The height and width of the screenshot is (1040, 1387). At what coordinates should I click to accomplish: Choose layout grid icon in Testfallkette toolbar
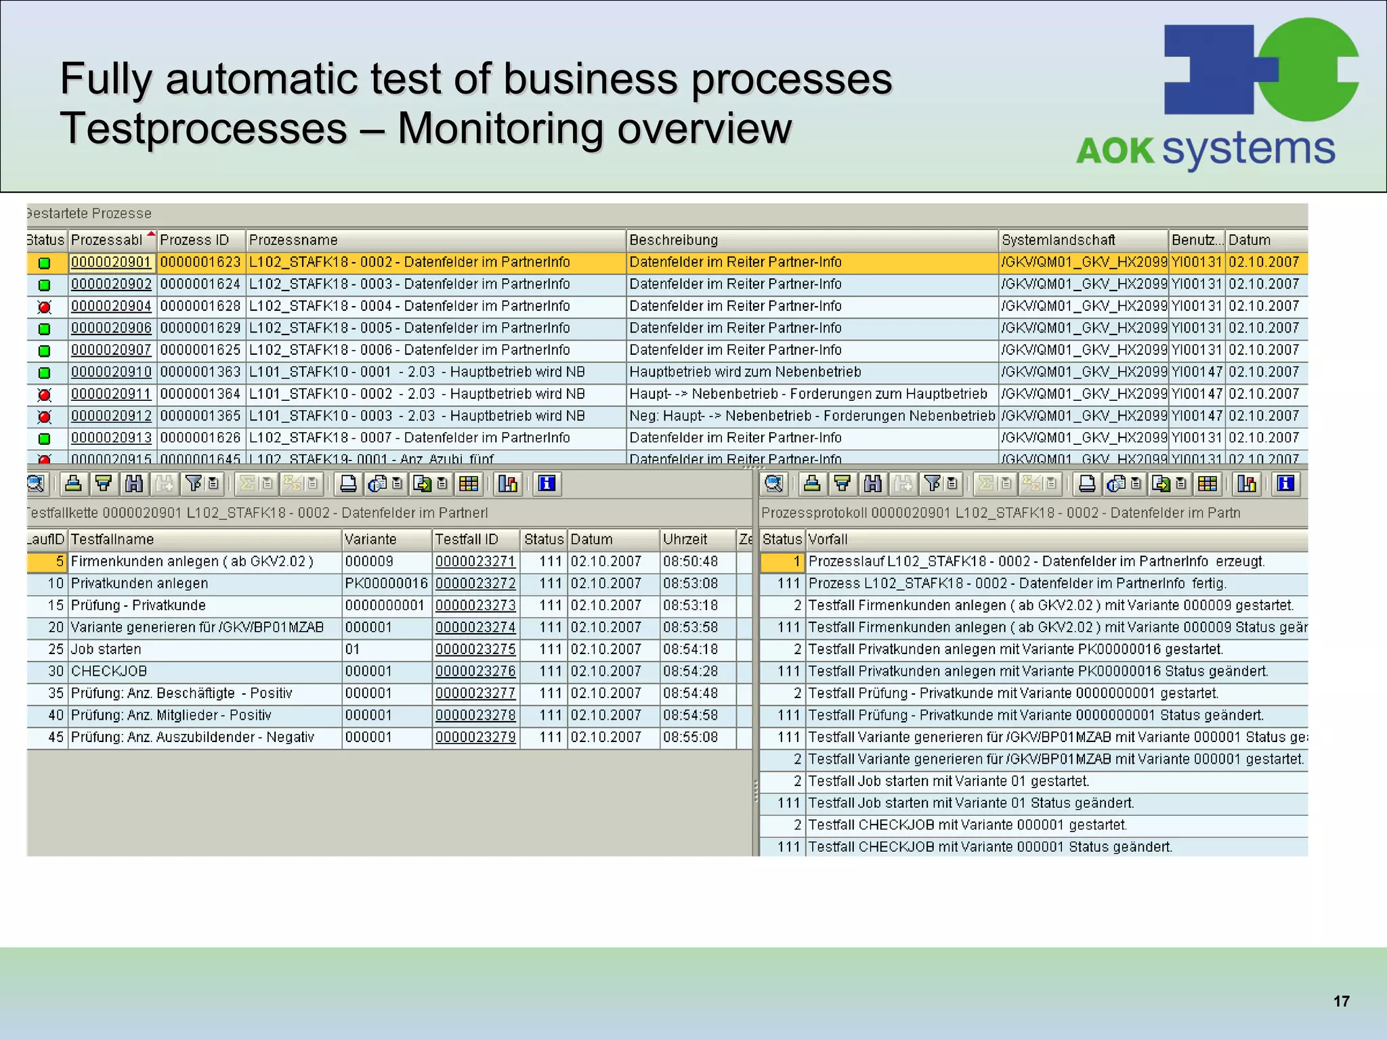(469, 483)
